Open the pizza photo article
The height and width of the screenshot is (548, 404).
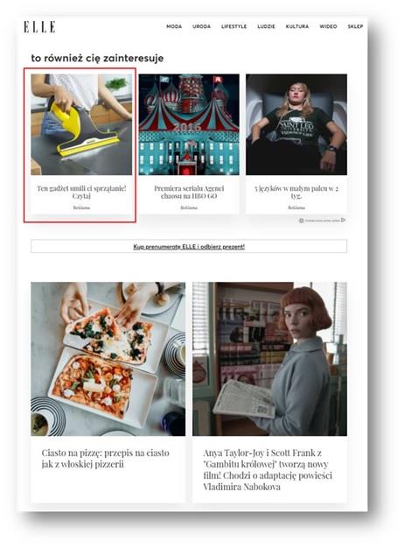pos(108,359)
